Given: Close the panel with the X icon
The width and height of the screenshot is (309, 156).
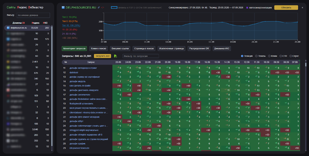Looking at the screenshot, I should click(302, 8).
